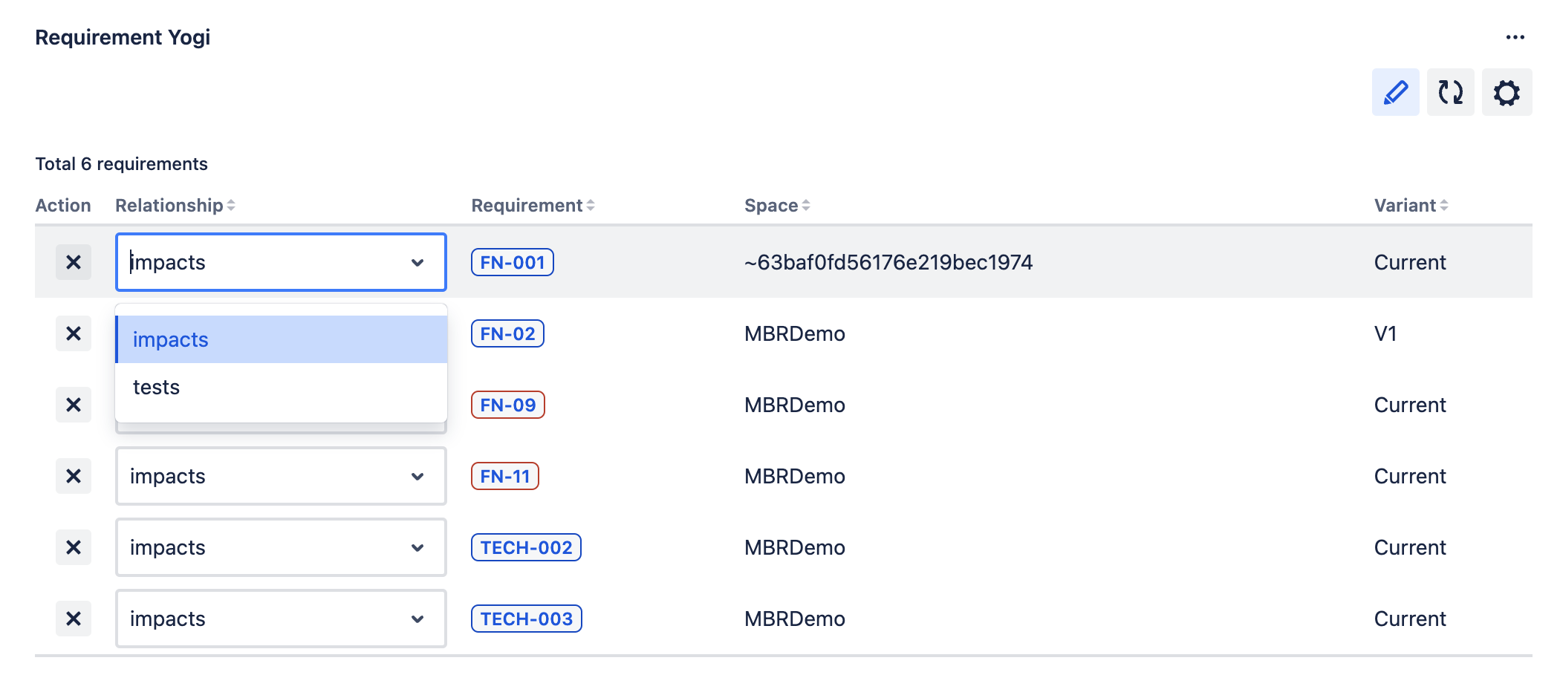Screen dimensions: 1560x698
Task: Open the gear settings icon
Action: pyautogui.click(x=1507, y=93)
